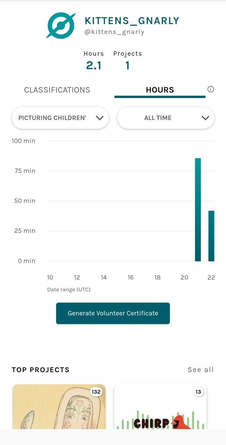
Task: Click the KITTENS_GNARLY display name
Action: [x=132, y=21]
